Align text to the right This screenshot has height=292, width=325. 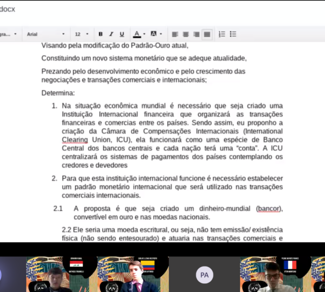tap(196, 34)
